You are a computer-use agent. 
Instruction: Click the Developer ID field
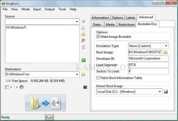coord(148,58)
